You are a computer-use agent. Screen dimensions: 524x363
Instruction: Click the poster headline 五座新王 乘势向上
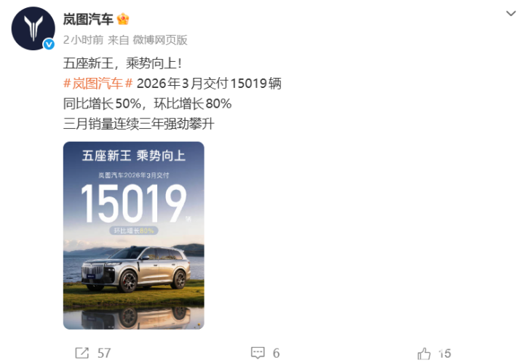(x=134, y=156)
